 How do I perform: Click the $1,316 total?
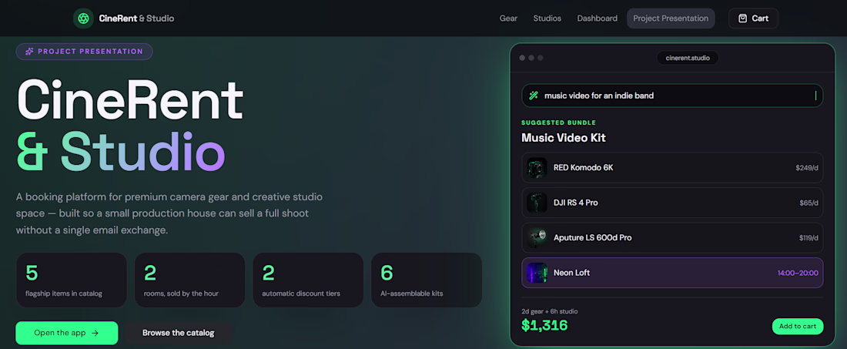click(544, 325)
